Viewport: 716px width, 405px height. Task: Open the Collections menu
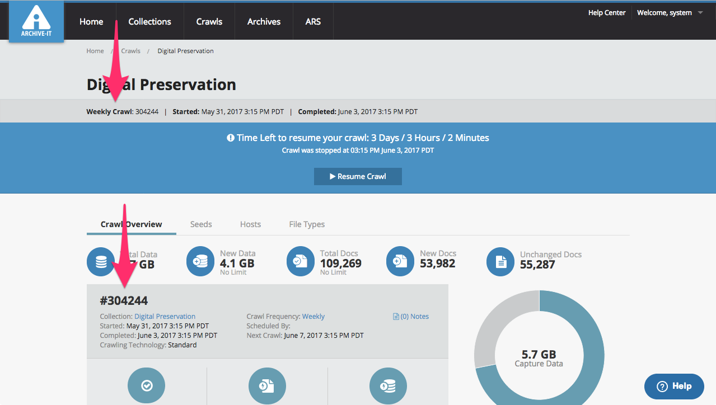149,22
